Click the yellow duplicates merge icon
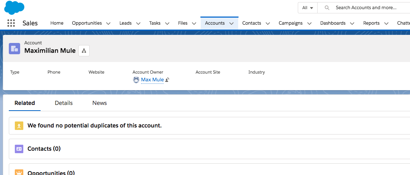Image resolution: width=410 pixels, height=175 pixels. [19, 126]
